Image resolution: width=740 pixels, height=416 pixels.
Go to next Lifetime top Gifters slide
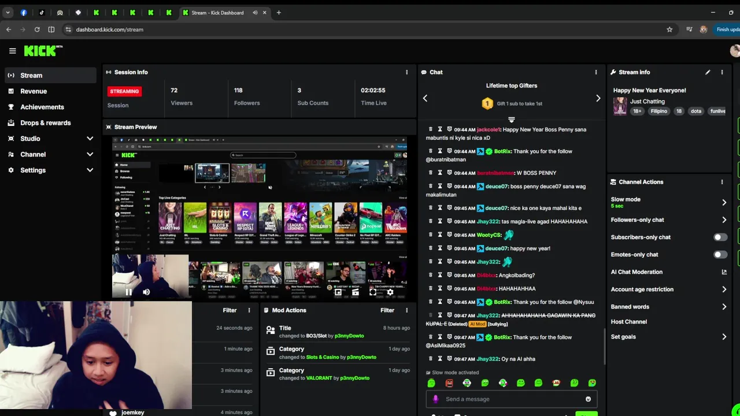click(598, 98)
